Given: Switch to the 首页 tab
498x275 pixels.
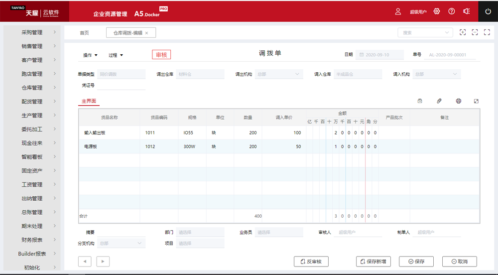Looking at the screenshot, I should coord(84,33).
